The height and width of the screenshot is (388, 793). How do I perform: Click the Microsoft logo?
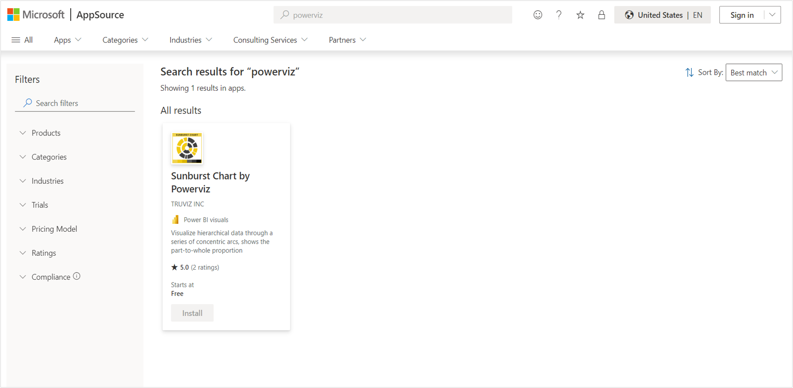coord(36,15)
